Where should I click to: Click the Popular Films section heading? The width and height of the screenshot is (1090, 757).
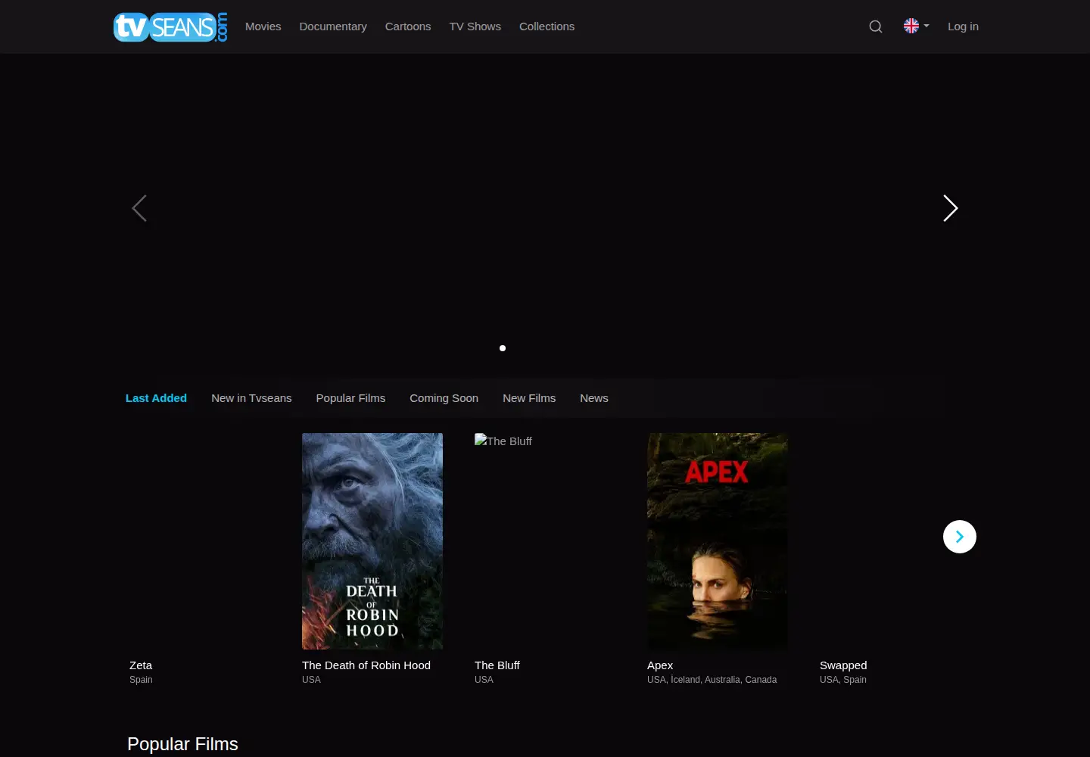(x=182, y=744)
